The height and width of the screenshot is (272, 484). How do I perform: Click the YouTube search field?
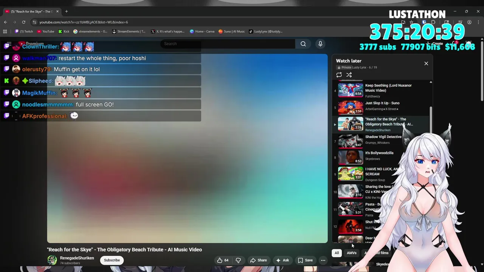[228, 44]
